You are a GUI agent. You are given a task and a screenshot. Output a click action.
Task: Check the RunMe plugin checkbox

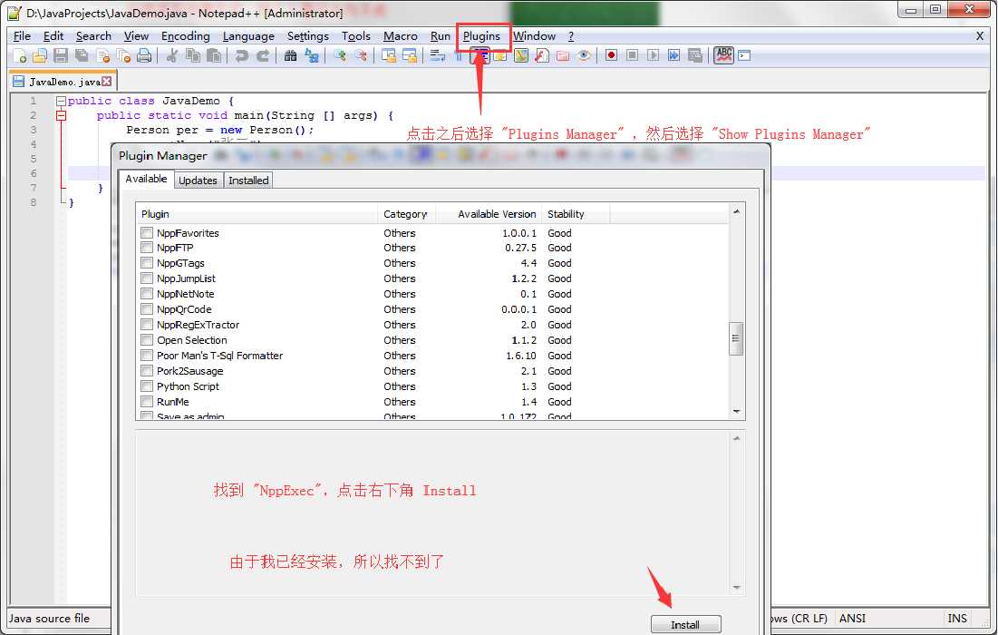point(147,402)
